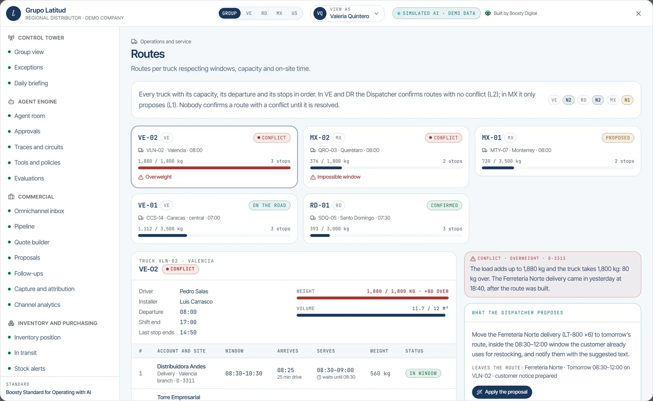The width and height of the screenshot is (653, 401).
Task: Navigate to Quote builder
Action: 32,242
